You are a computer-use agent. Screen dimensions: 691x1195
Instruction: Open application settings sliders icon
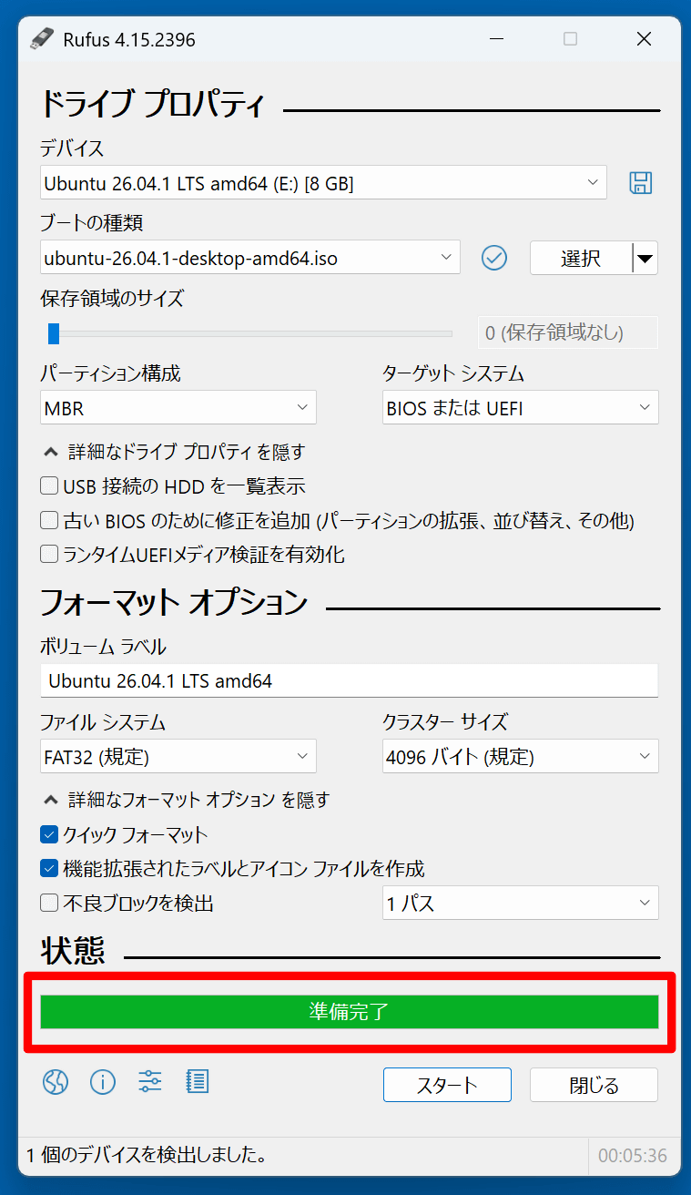pos(150,1082)
